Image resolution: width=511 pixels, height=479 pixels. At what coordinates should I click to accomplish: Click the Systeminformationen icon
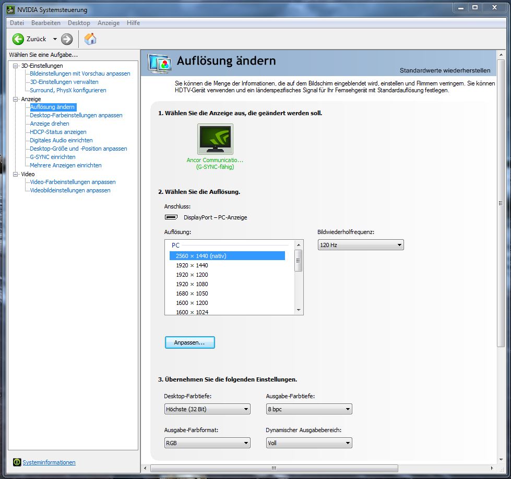click(x=17, y=462)
